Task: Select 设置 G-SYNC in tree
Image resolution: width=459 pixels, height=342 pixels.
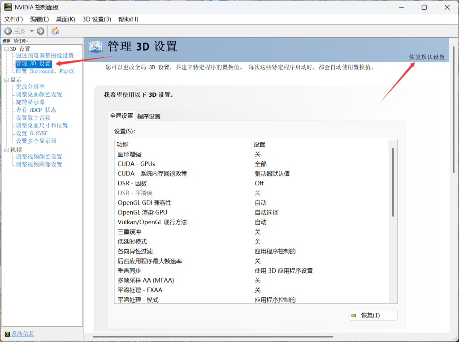Action: click(x=32, y=133)
